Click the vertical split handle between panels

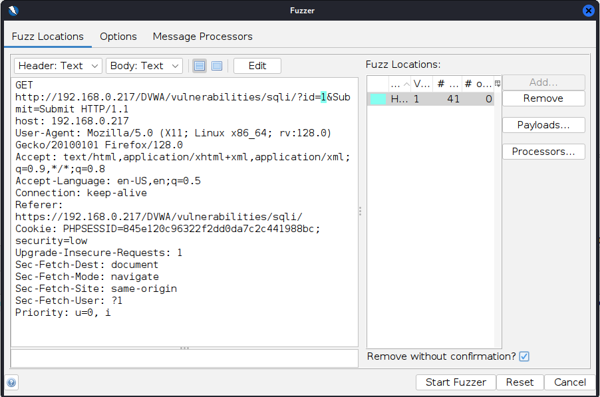[360, 211]
